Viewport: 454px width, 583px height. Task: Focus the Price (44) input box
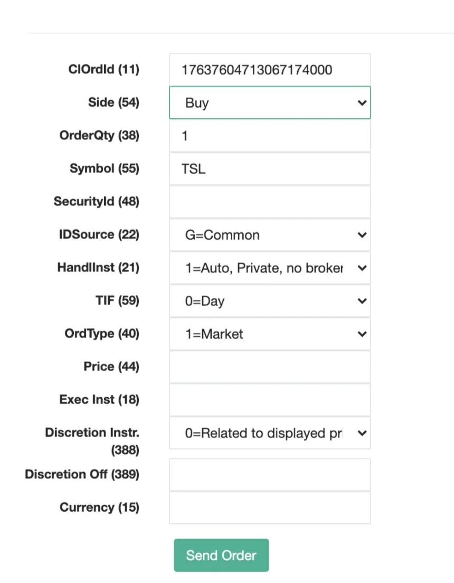pyautogui.click(x=270, y=367)
